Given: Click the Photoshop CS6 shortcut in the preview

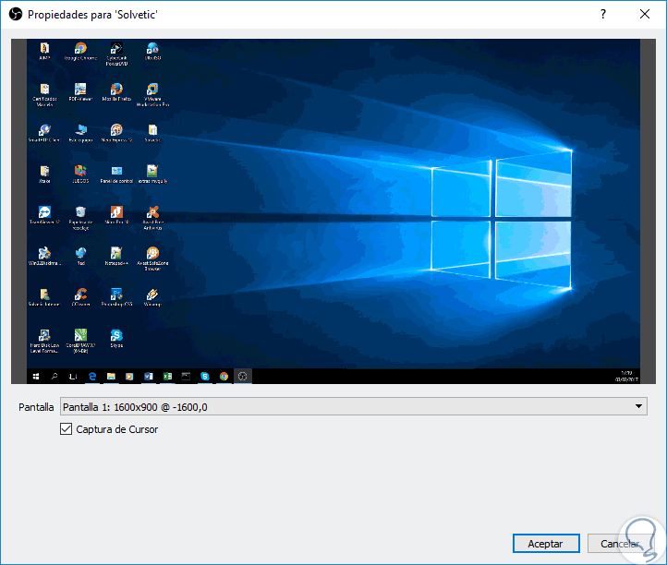Looking at the screenshot, I should pyautogui.click(x=116, y=297).
